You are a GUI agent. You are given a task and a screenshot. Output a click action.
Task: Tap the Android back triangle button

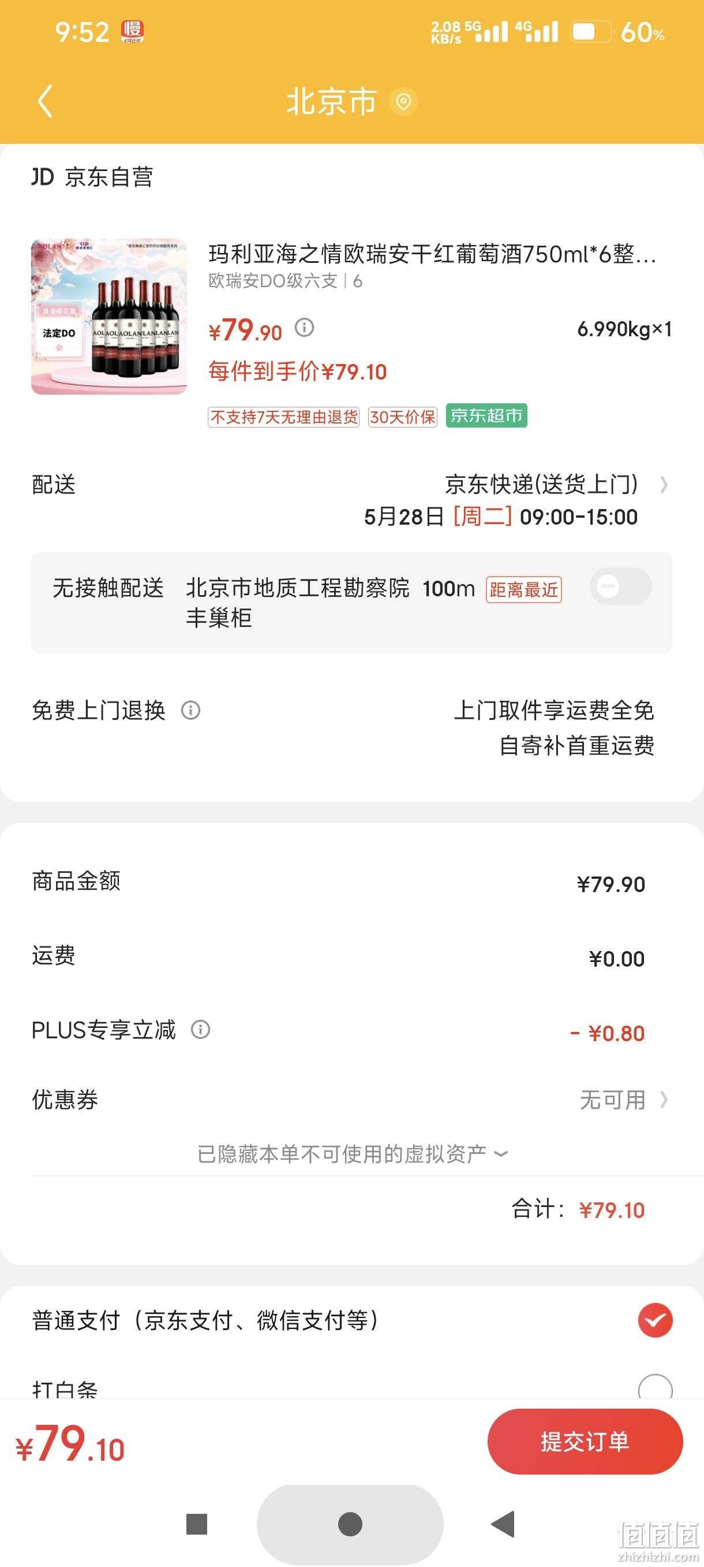[504, 1524]
